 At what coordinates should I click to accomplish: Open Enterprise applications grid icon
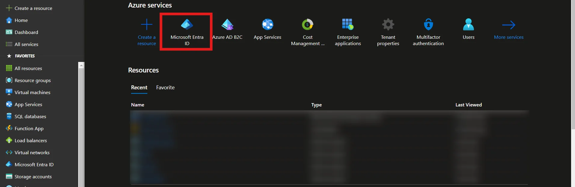pos(348,24)
